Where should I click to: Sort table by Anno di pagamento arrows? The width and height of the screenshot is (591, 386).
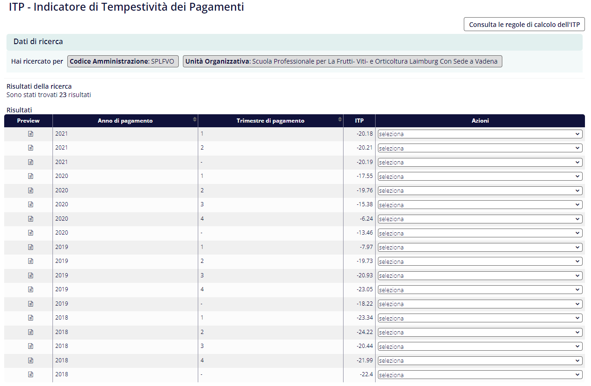[195, 120]
